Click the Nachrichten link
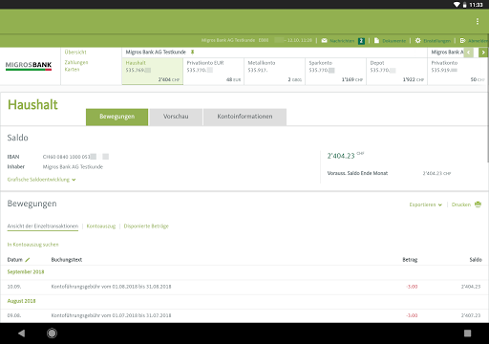Image resolution: width=489 pixels, height=344 pixels. pos(342,41)
